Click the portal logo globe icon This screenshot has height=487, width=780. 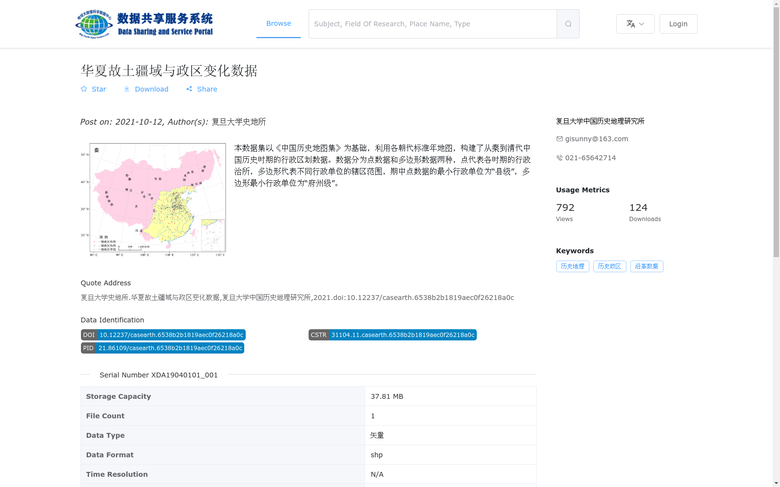tap(93, 23)
